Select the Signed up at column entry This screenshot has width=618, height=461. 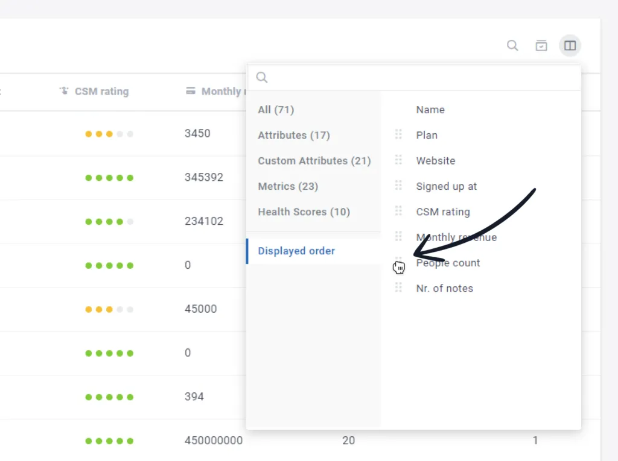pyautogui.click(x=446, y=186)
